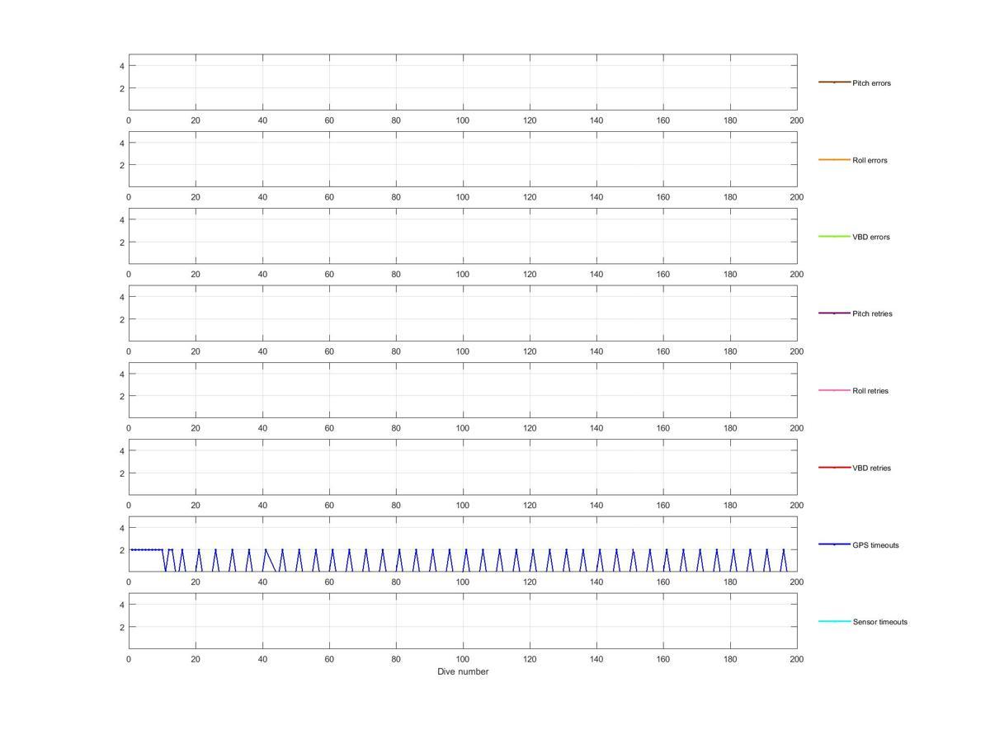Click the cyan Sensor timeouts legend line sample
The width and height of the screenshot is (990, 730).
[834, 621]
